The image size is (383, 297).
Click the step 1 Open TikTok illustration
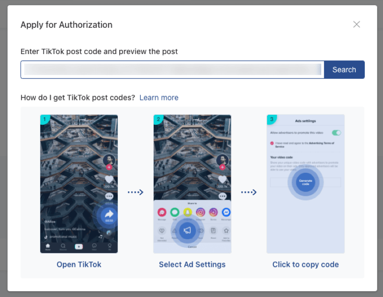pos(79,184)
